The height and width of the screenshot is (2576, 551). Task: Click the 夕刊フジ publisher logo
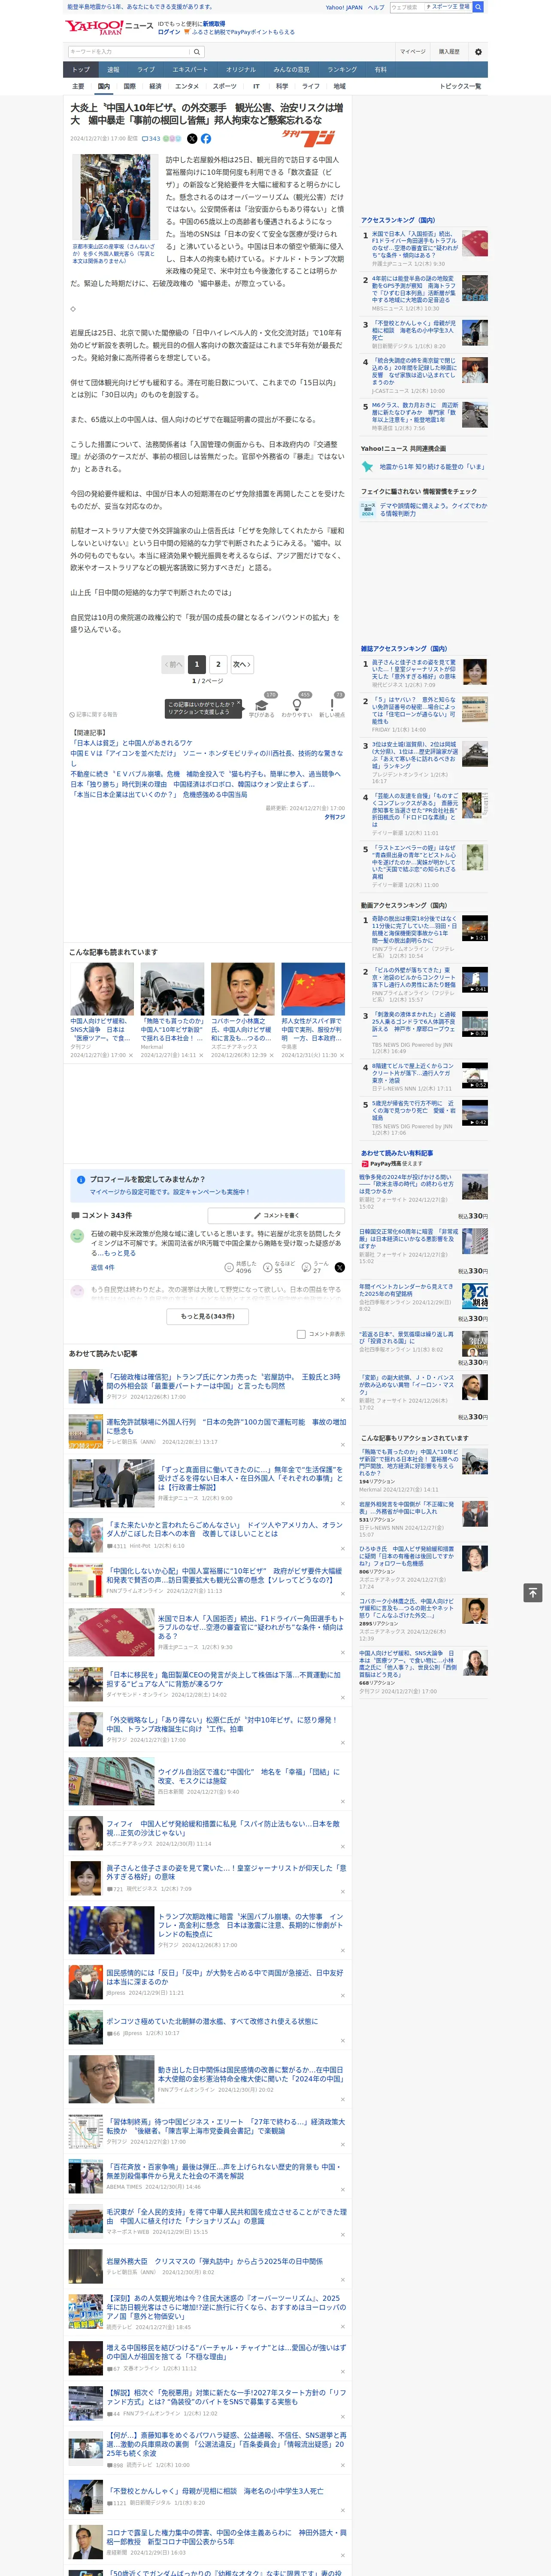308,137
